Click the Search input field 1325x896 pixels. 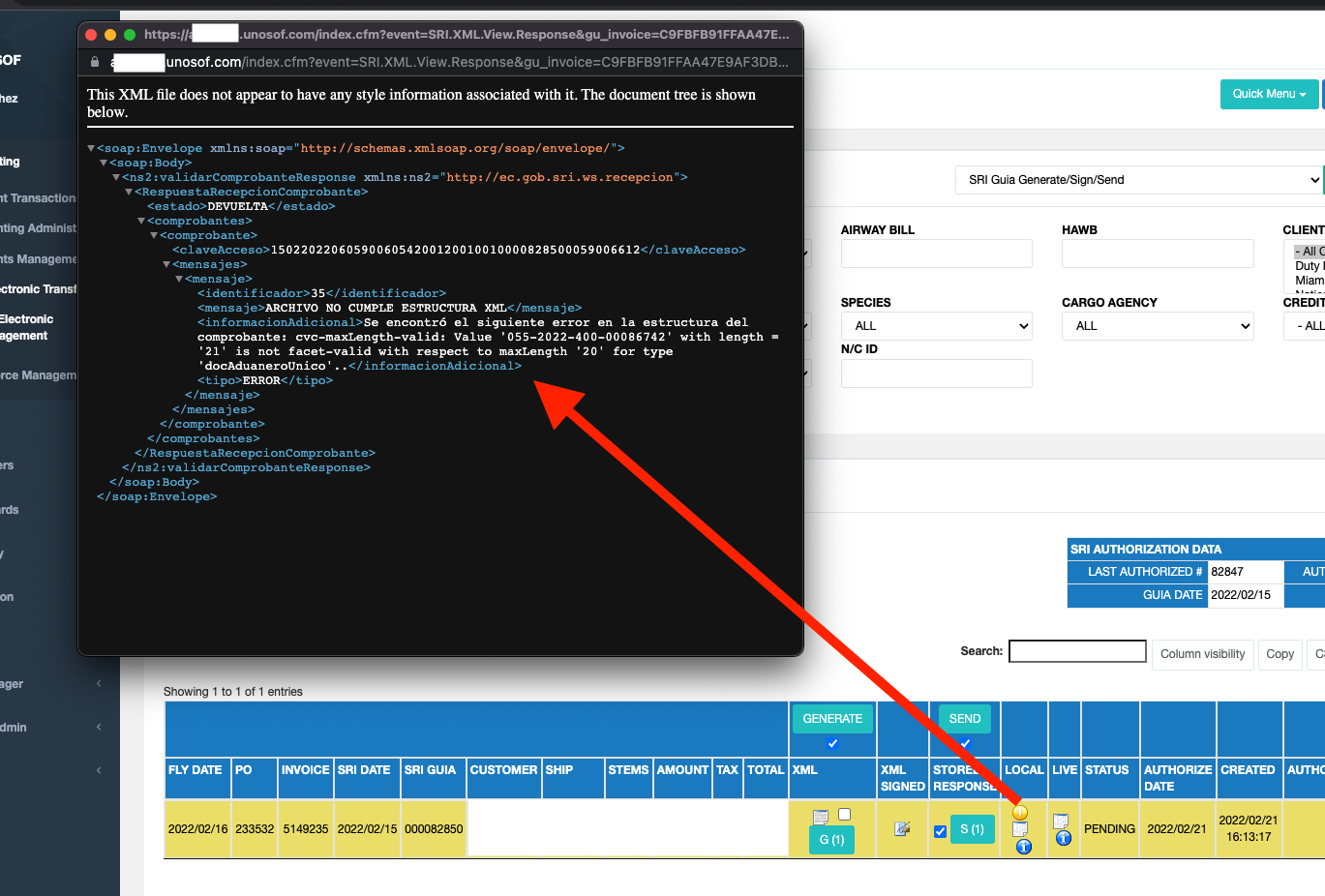1077,651
